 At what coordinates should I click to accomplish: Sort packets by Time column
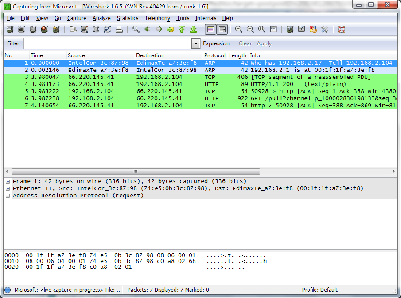tap(48, 55)
